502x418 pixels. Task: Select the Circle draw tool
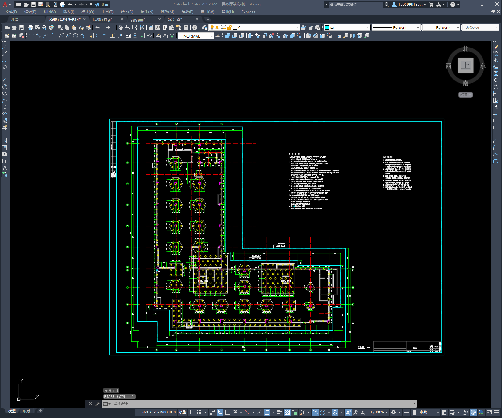click(5, 87)
